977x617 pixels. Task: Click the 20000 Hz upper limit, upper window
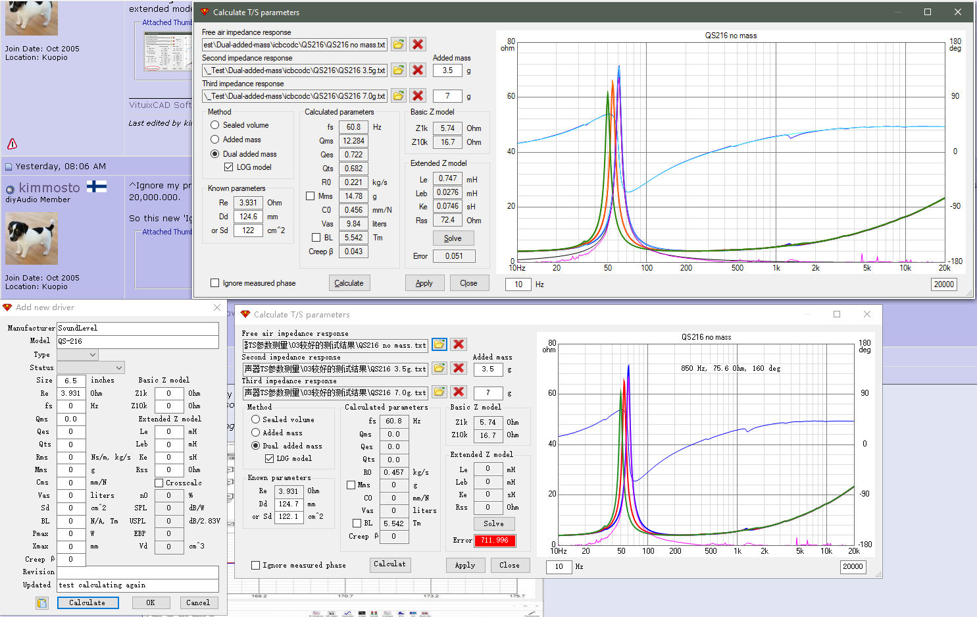point(944,284)
